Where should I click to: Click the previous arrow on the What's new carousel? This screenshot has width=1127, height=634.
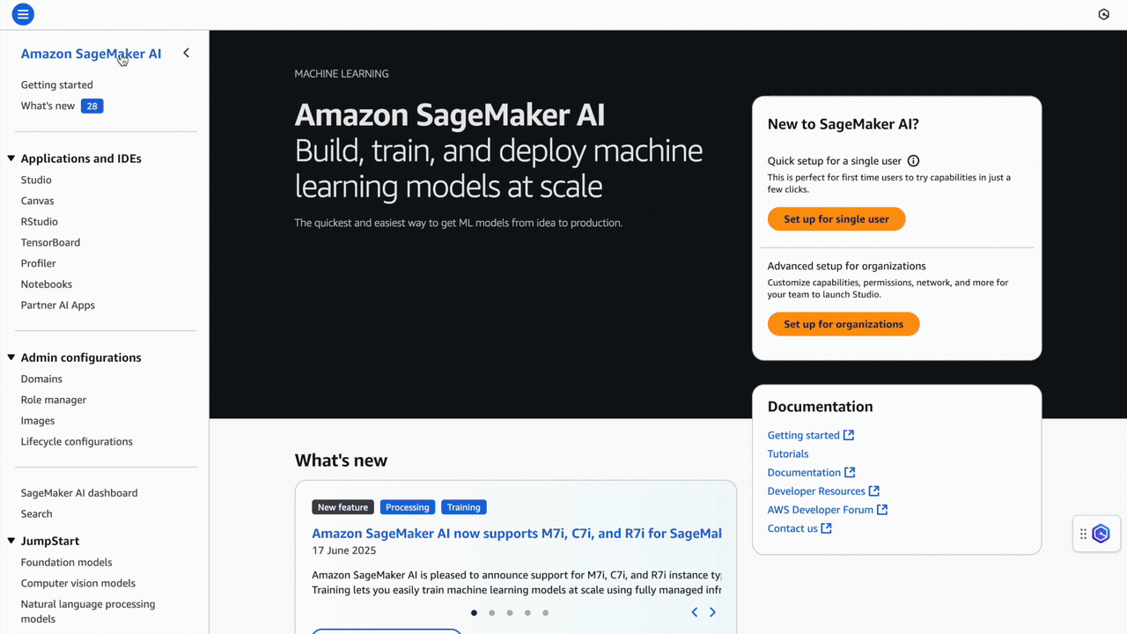coord(694,611)
